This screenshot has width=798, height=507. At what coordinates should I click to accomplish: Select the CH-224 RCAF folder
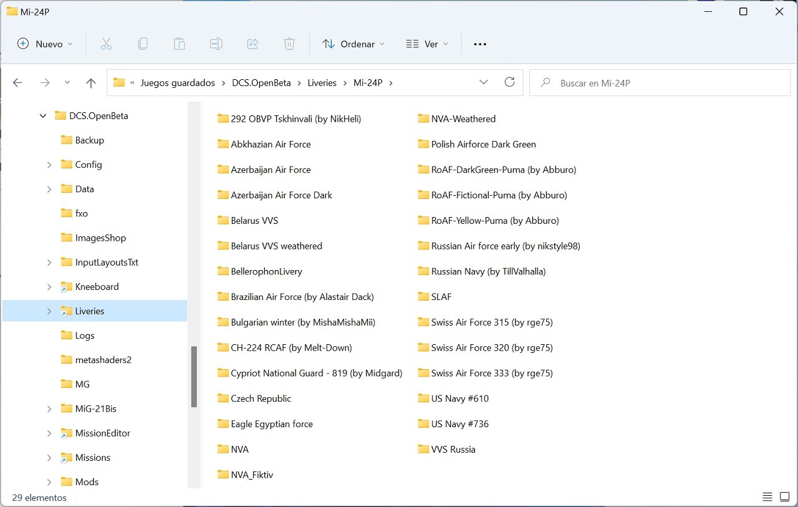point(284,347)
